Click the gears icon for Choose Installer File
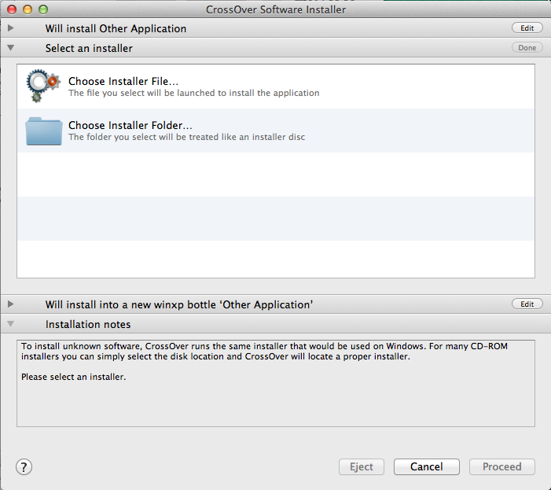Screen dimensions: 551x490 point(43,86)
